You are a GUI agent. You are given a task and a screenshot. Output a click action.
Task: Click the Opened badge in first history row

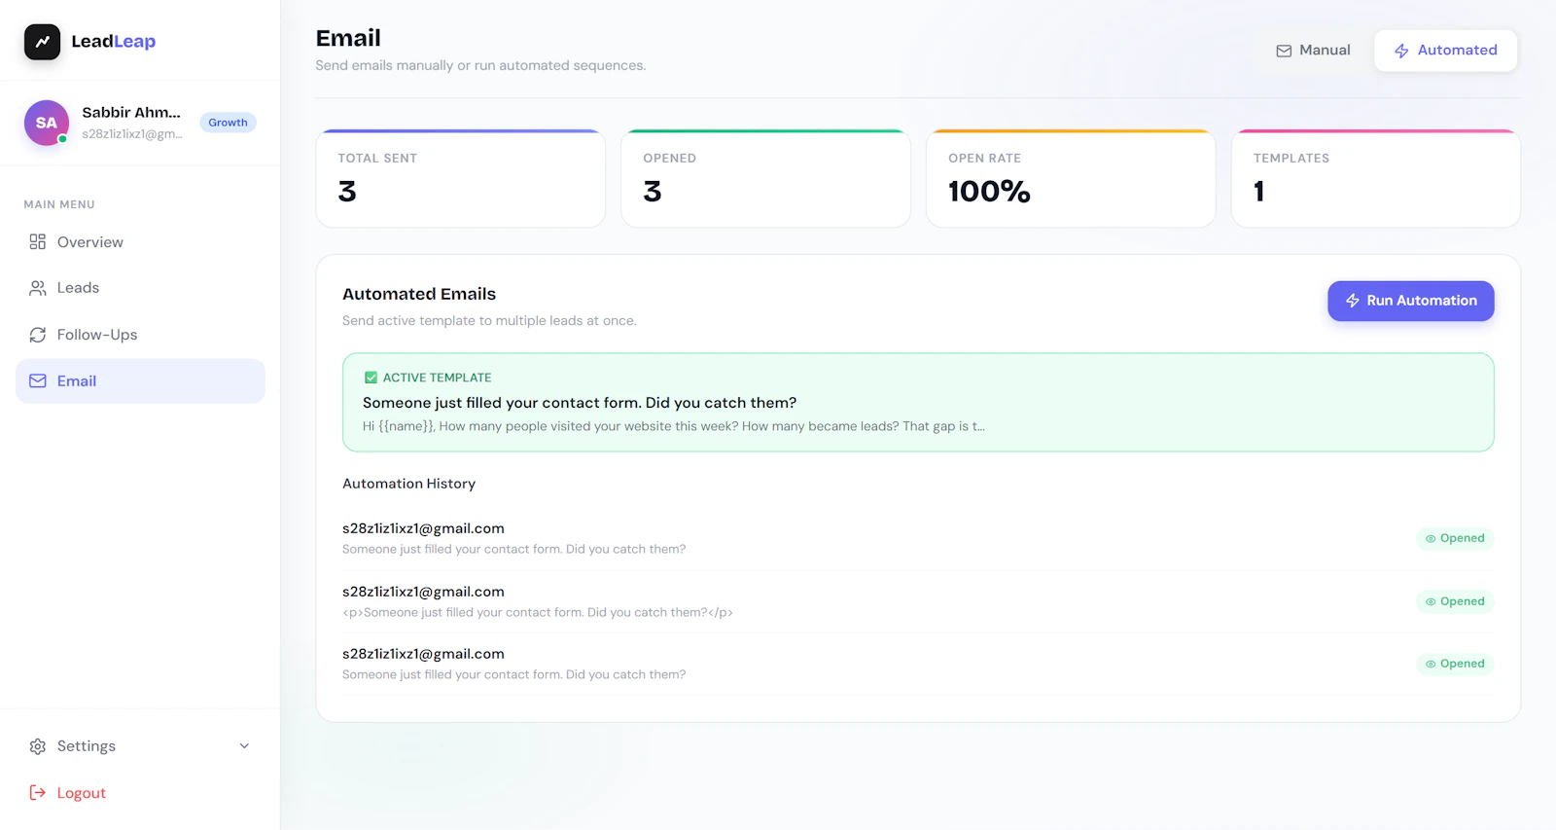[1455, 538]
